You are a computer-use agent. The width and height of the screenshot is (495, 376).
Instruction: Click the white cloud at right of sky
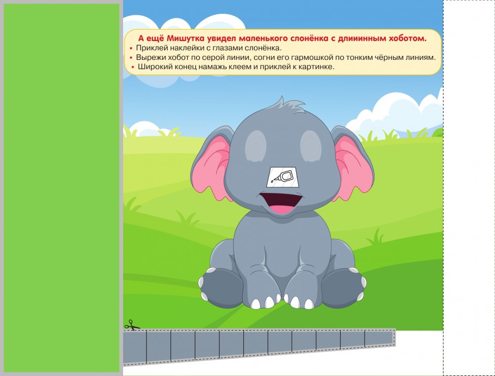(x=405, y=111)
